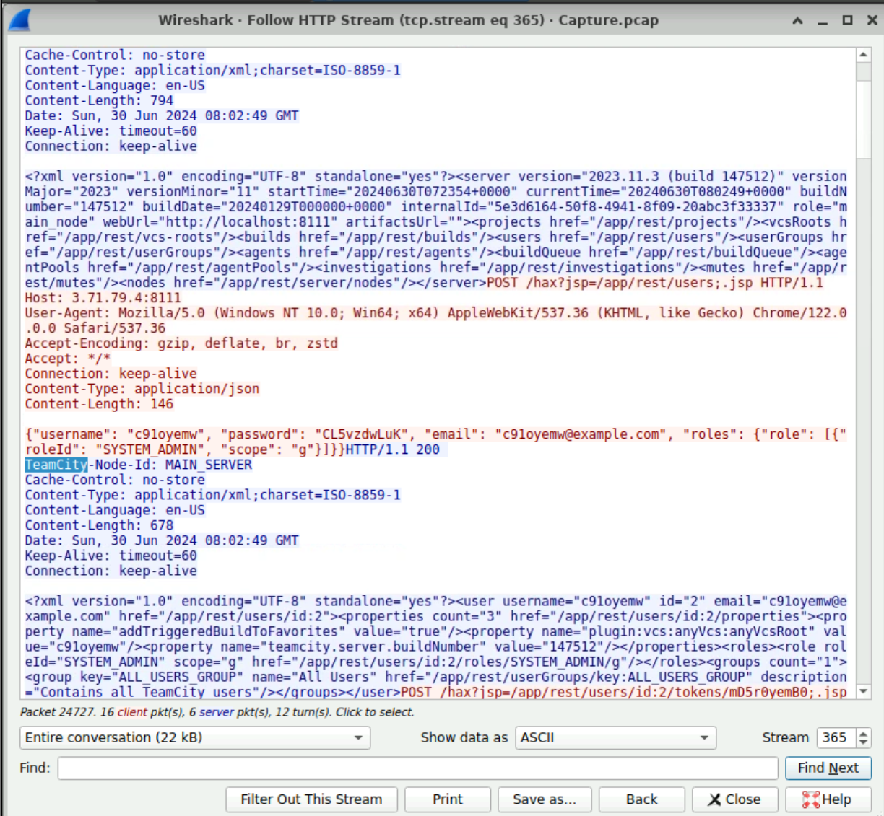Image resolution: width=884 pixels, height=816 pixels.
Task: Click the Content-Type: application/json line
Action: tap(142, 389)
